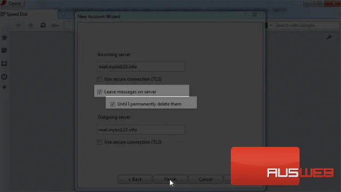Click the Finish button
Viewport: 341px width, 192px height.
coord(170,179)
